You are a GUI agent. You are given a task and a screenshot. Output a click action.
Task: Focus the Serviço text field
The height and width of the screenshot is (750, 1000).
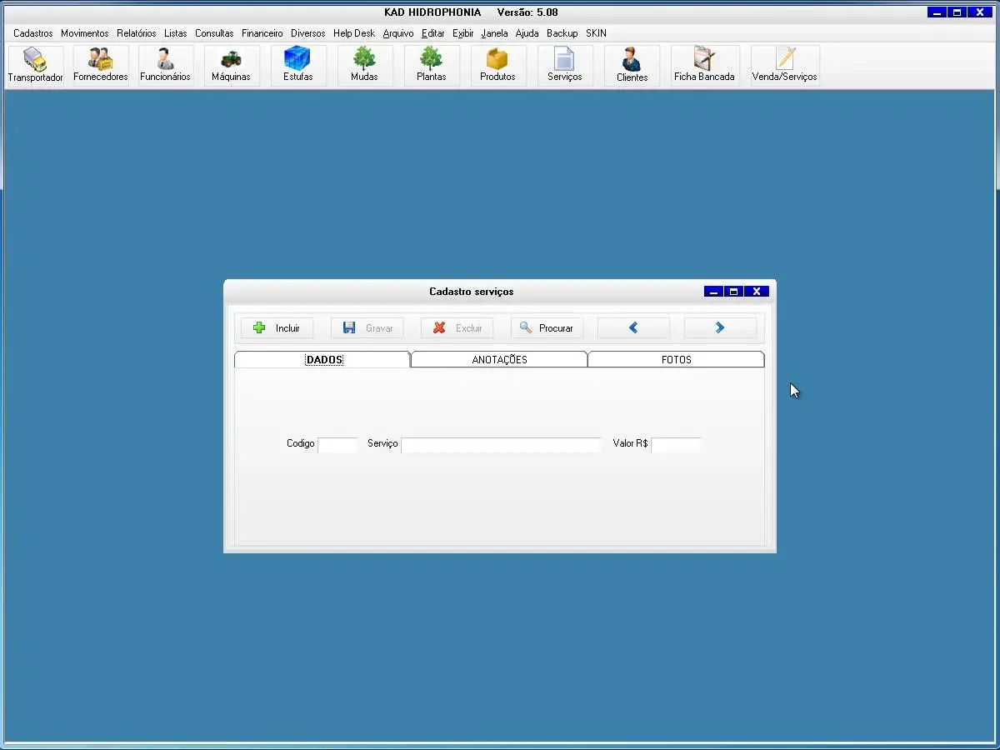500,445
